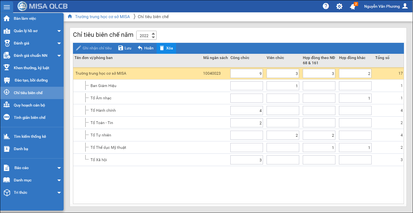Open settings gear icon in header
The image size is (413, 213).
click(339, 6)
